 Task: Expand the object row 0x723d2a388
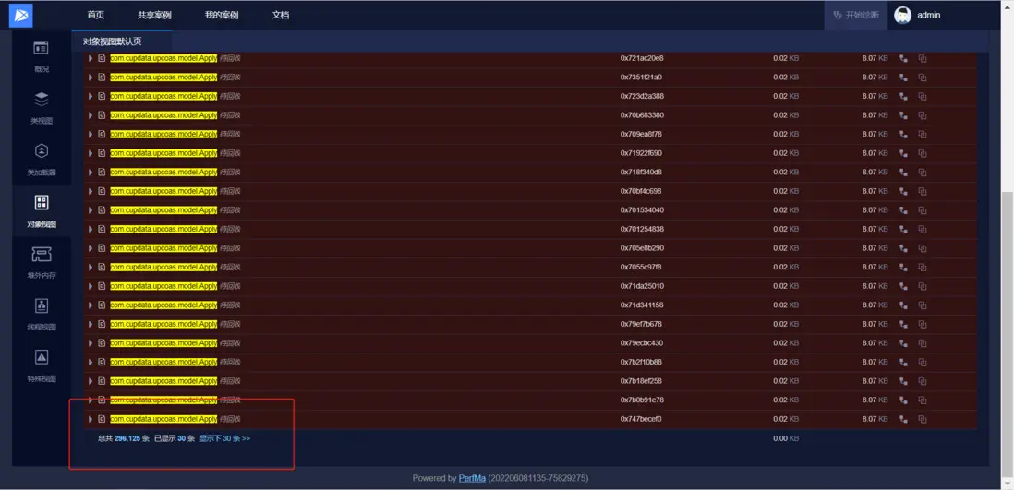click(x=91, y=96)
